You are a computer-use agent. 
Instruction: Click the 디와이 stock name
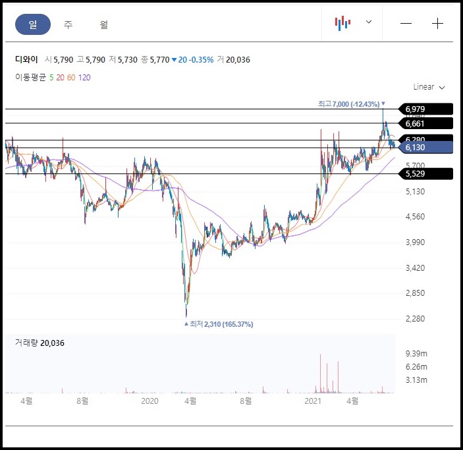click(26, 60)
